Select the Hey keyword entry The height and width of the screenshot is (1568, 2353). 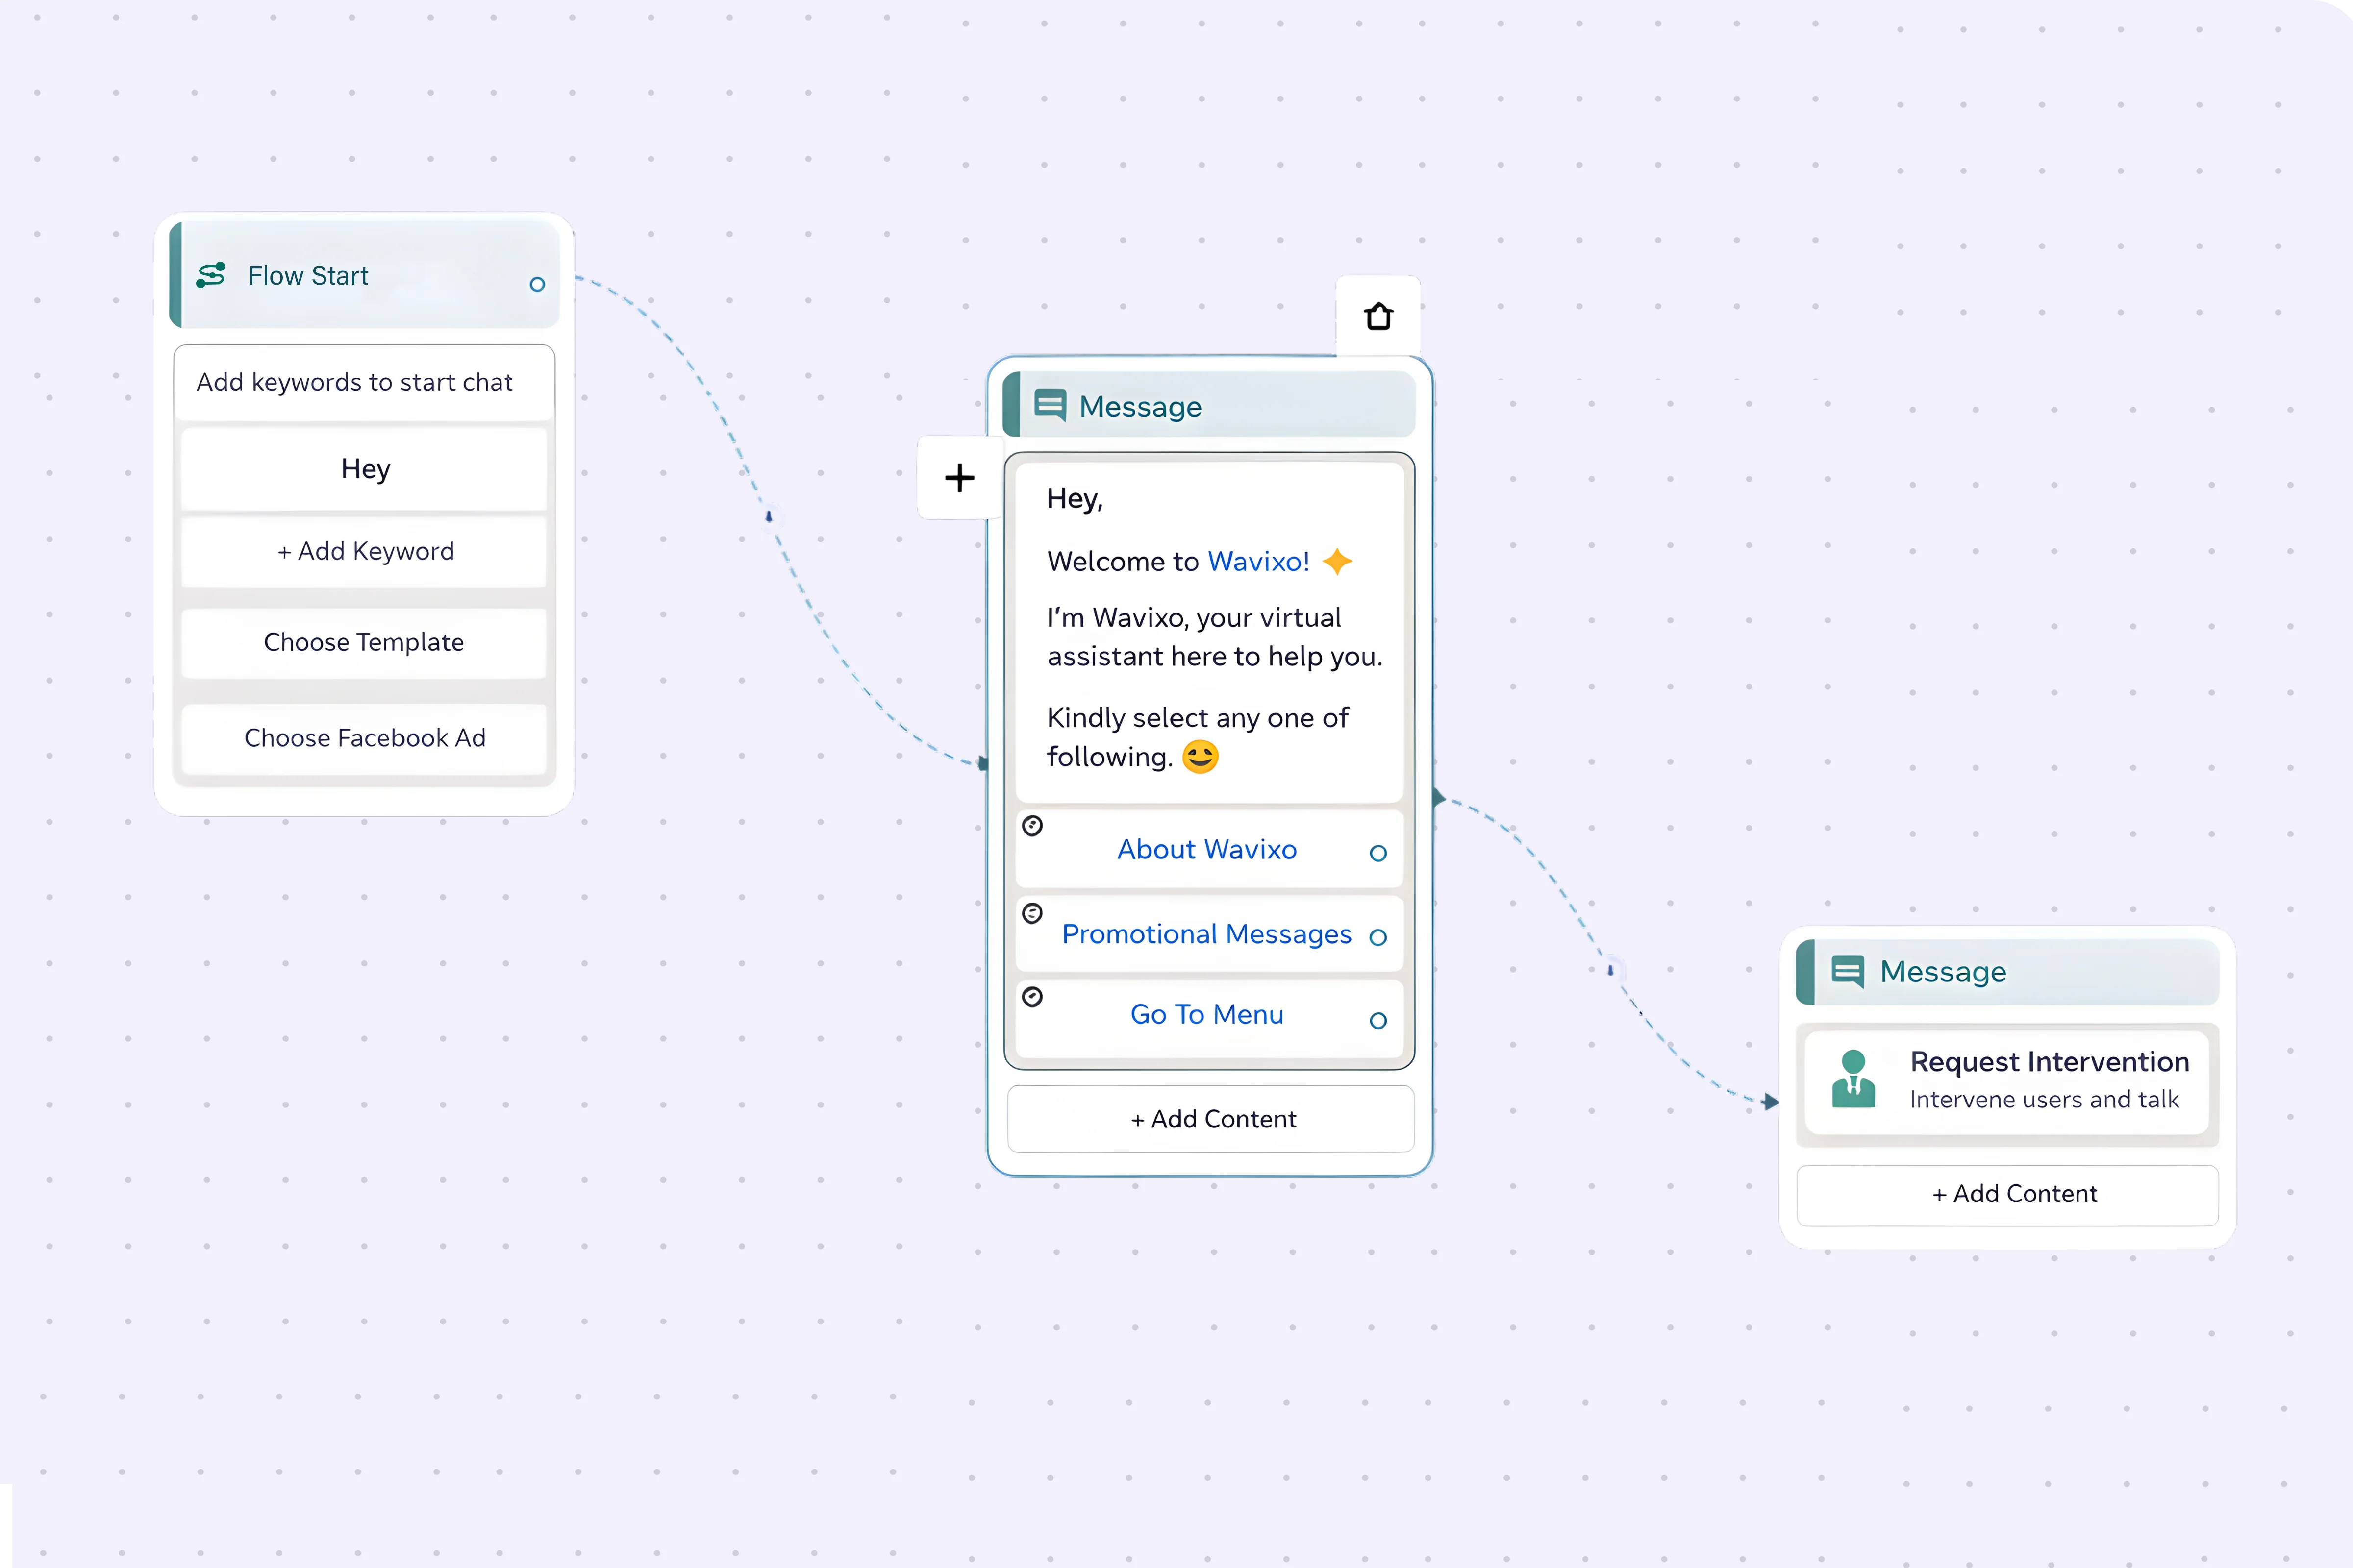(x=364, y=469)
